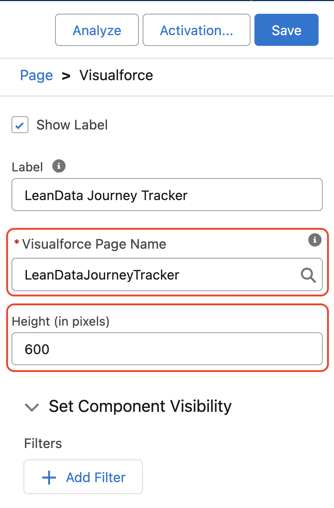Click the Height (in pixels) label

pyautogui.click(x=61, y=321)
